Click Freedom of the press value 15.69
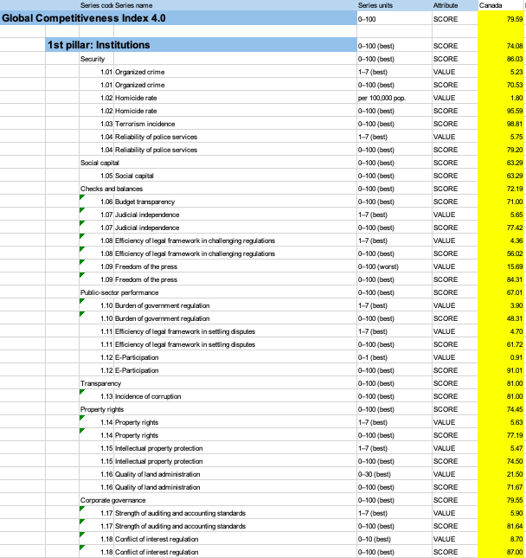The image size is (526, 558). tap(501, 266)
